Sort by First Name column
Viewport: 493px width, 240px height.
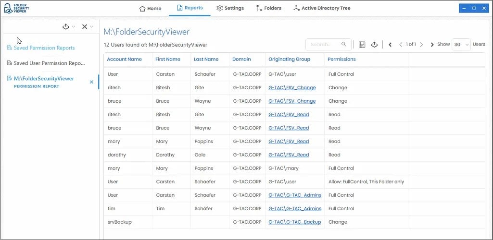[x=168, y=60]
